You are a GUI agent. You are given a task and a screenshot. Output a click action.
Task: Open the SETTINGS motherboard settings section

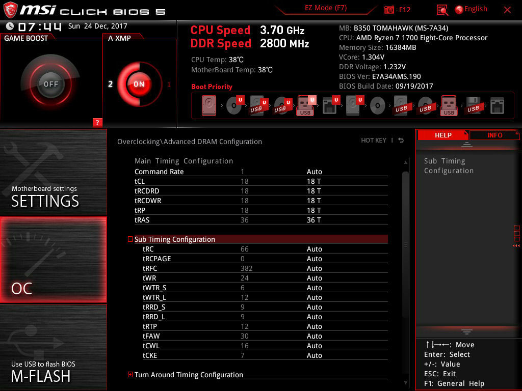click(x=53, y=172)
